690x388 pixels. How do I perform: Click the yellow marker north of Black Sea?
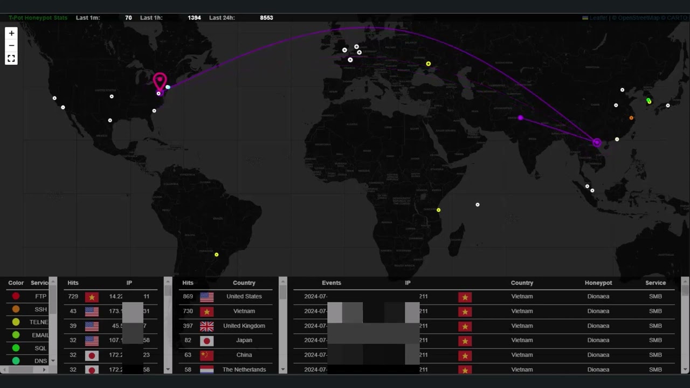coord(429,64)
